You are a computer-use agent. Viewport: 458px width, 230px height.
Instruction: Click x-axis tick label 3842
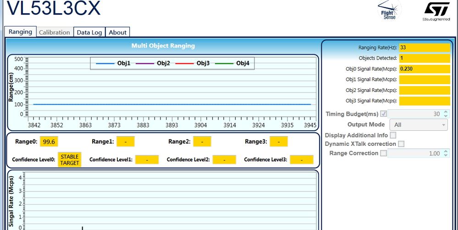point(34,125)
